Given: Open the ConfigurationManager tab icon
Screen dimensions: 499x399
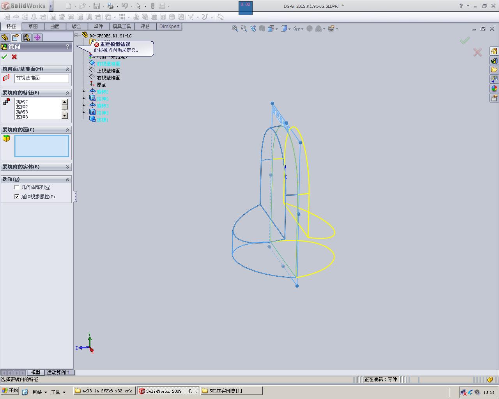Looking at the screenshot, I should (27, 37).
